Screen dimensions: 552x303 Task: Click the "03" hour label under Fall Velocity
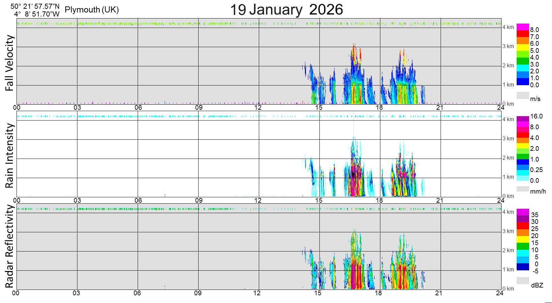click(77, 108)
